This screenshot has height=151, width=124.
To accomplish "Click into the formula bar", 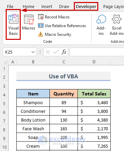I will click(x=97, y=52).
